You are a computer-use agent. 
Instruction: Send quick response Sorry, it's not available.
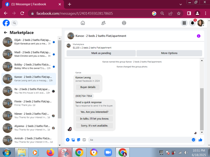click(x=94, y=126)
